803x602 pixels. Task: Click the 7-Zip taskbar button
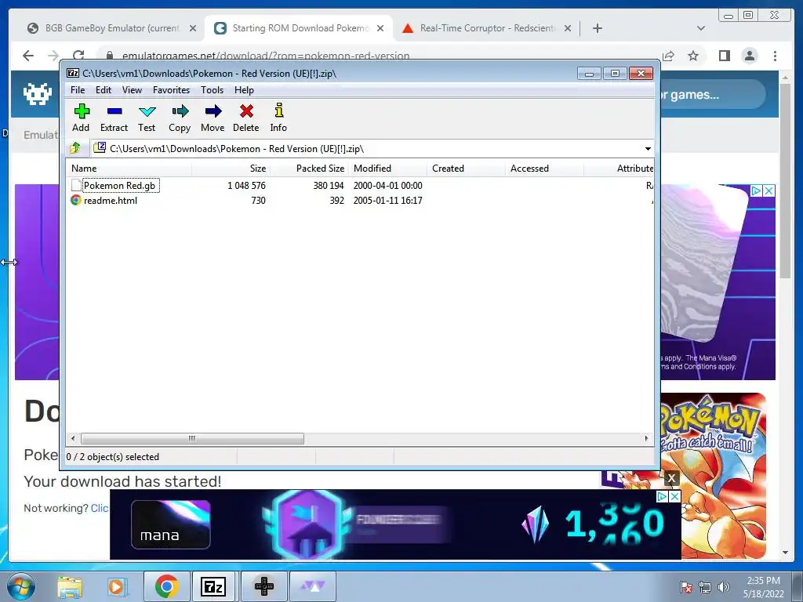[214, 586]
